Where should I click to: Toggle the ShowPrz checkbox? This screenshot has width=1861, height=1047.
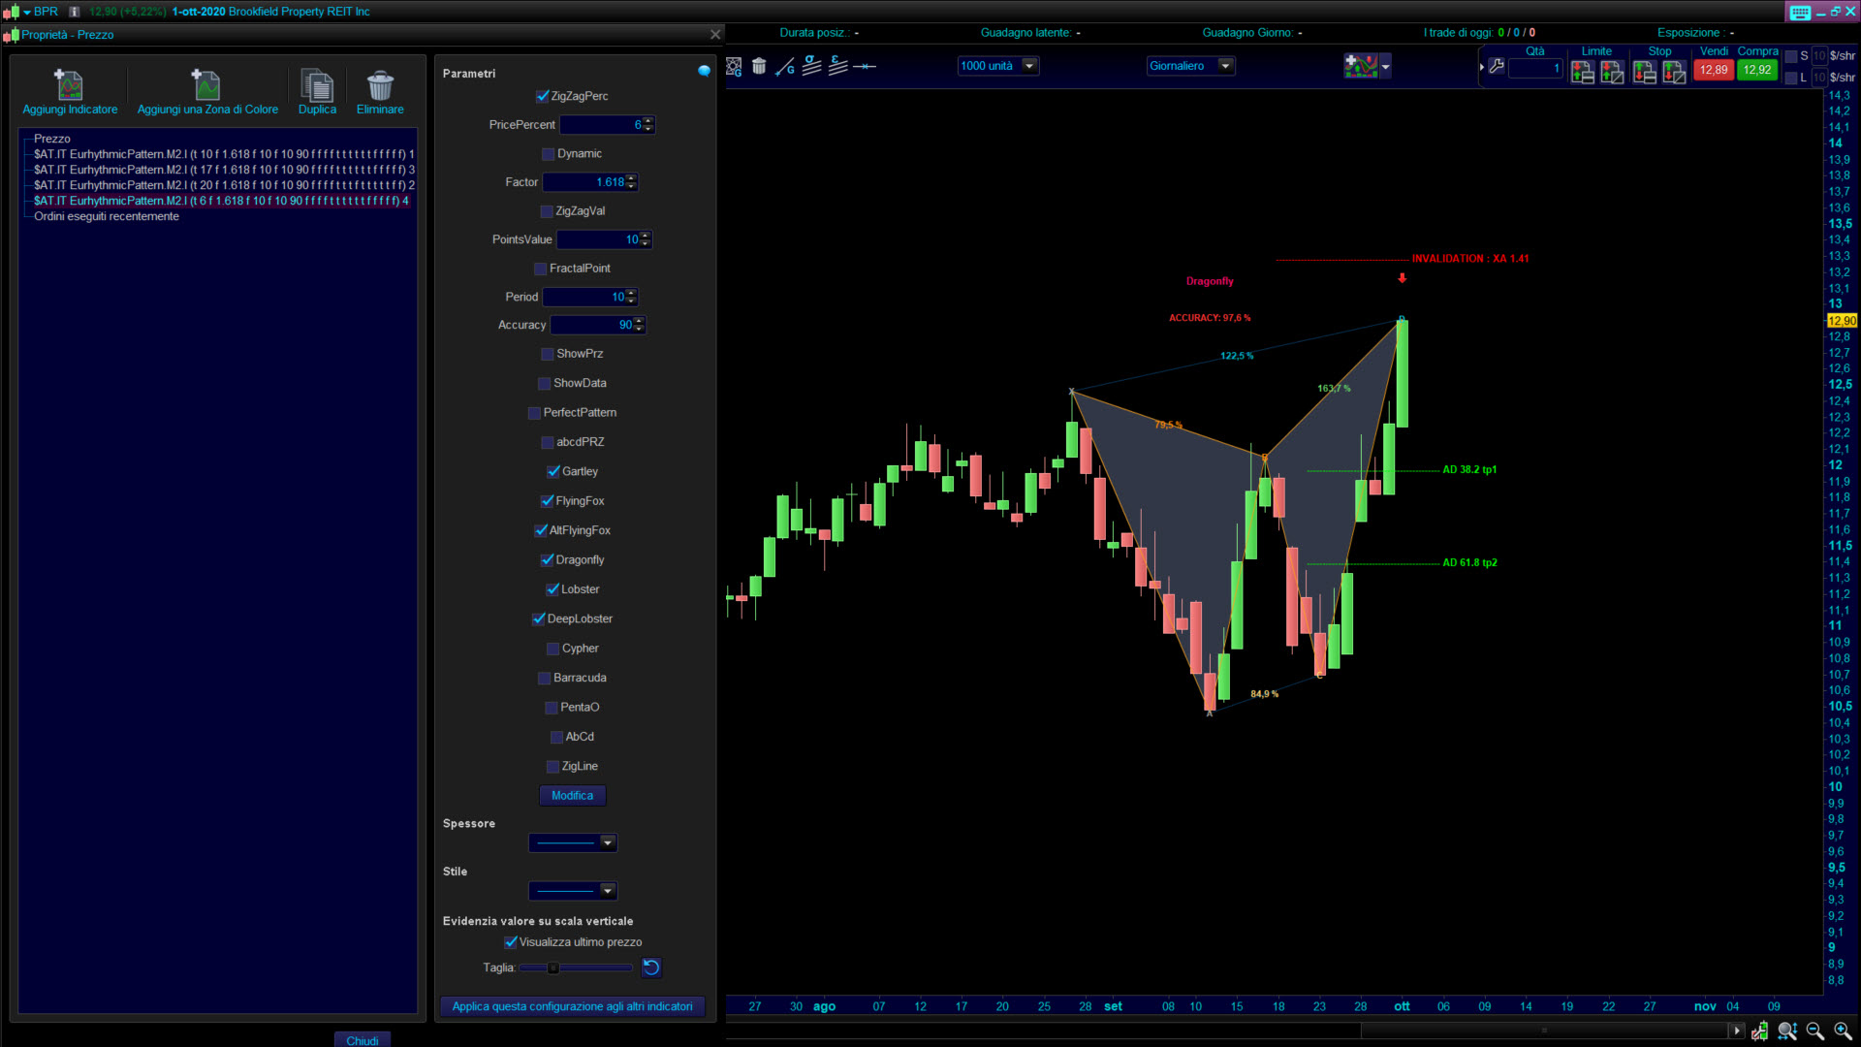tap(548, 354)
